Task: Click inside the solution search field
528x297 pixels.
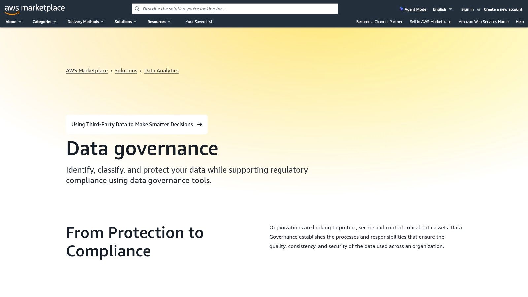Action: [231, 9]
